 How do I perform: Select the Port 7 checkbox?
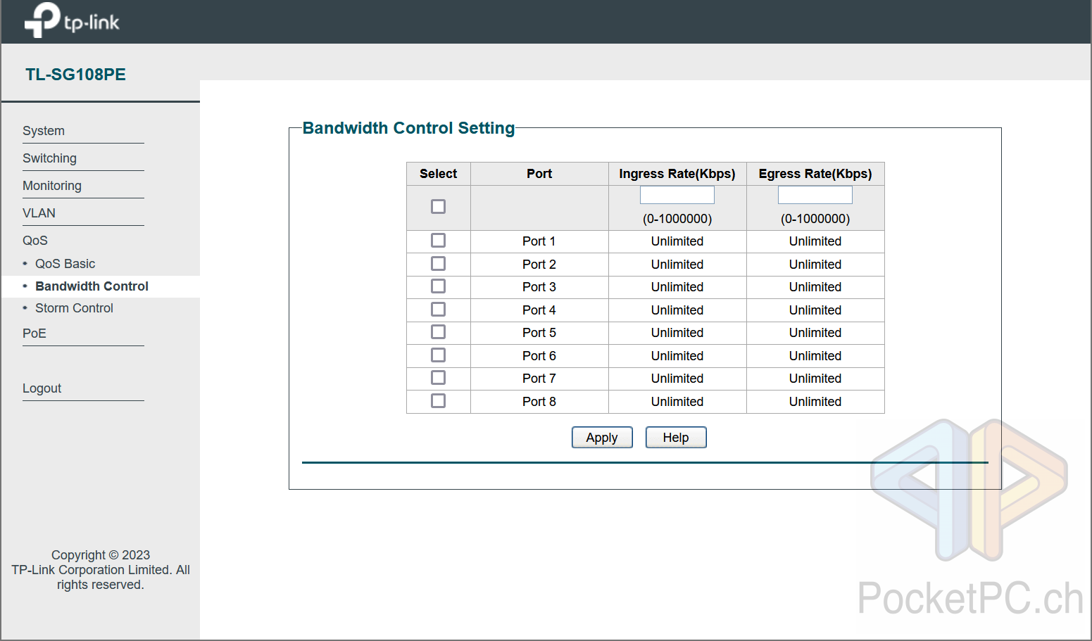[438, 378]
